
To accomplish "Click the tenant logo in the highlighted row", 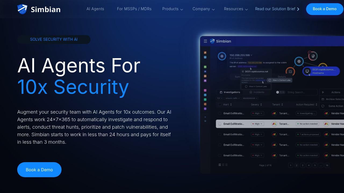I will click(x=274, y=124).
